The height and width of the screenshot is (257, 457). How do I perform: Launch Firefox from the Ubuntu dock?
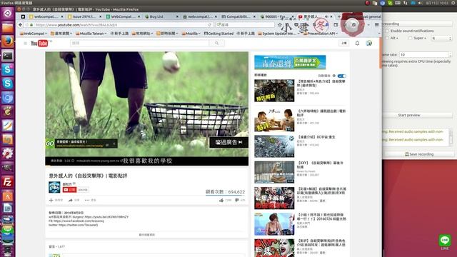point(8,41)
